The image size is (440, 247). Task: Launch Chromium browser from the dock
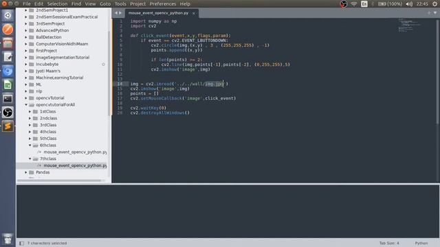(8, 71)
